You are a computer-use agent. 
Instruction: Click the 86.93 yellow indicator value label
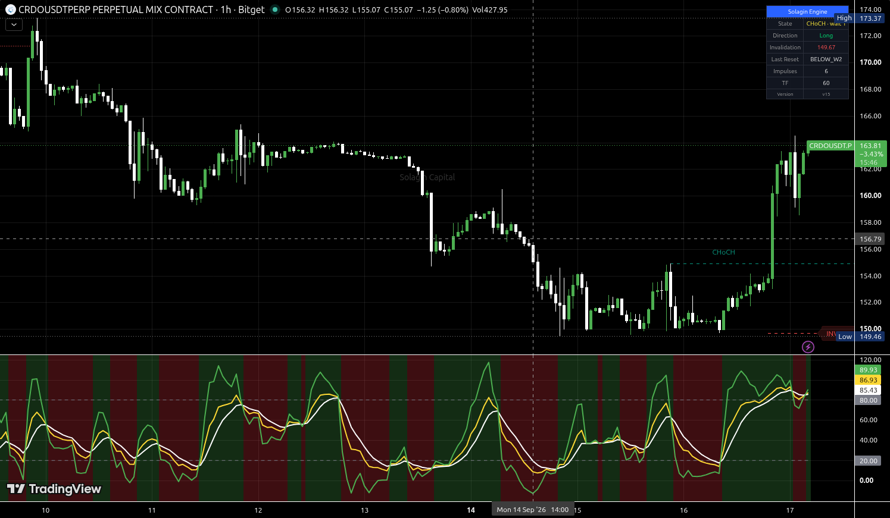click(869, 380)
